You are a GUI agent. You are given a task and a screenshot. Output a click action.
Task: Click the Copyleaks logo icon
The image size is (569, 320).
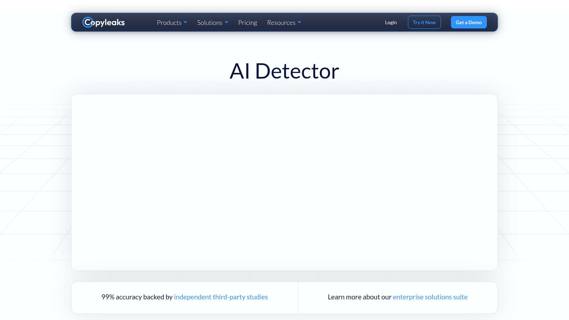(87, 22)
